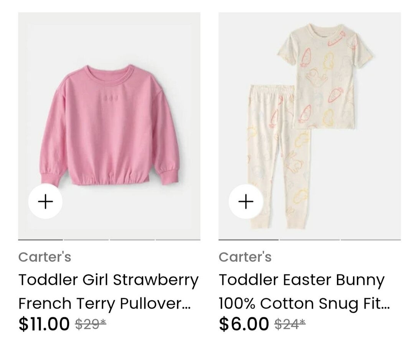The width and height of the screenshot is (419, 345).
Task: Click the $11.00 sale price
Action: 44,324
